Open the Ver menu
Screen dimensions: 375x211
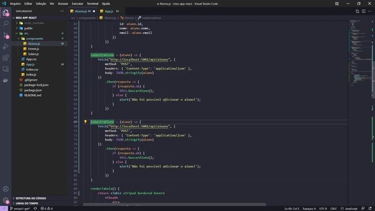52,4
